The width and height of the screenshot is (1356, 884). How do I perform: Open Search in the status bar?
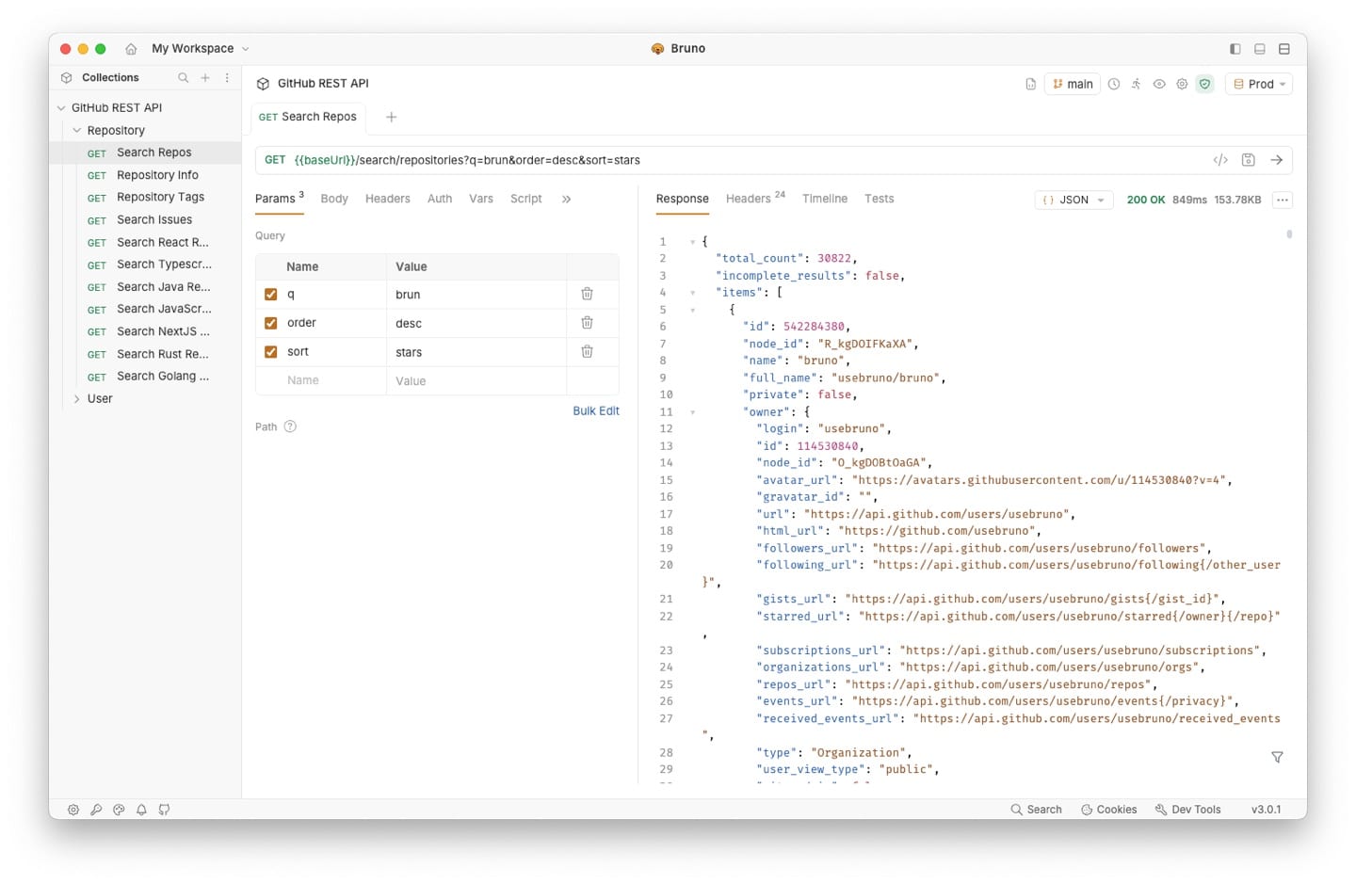coord(1036,810)
